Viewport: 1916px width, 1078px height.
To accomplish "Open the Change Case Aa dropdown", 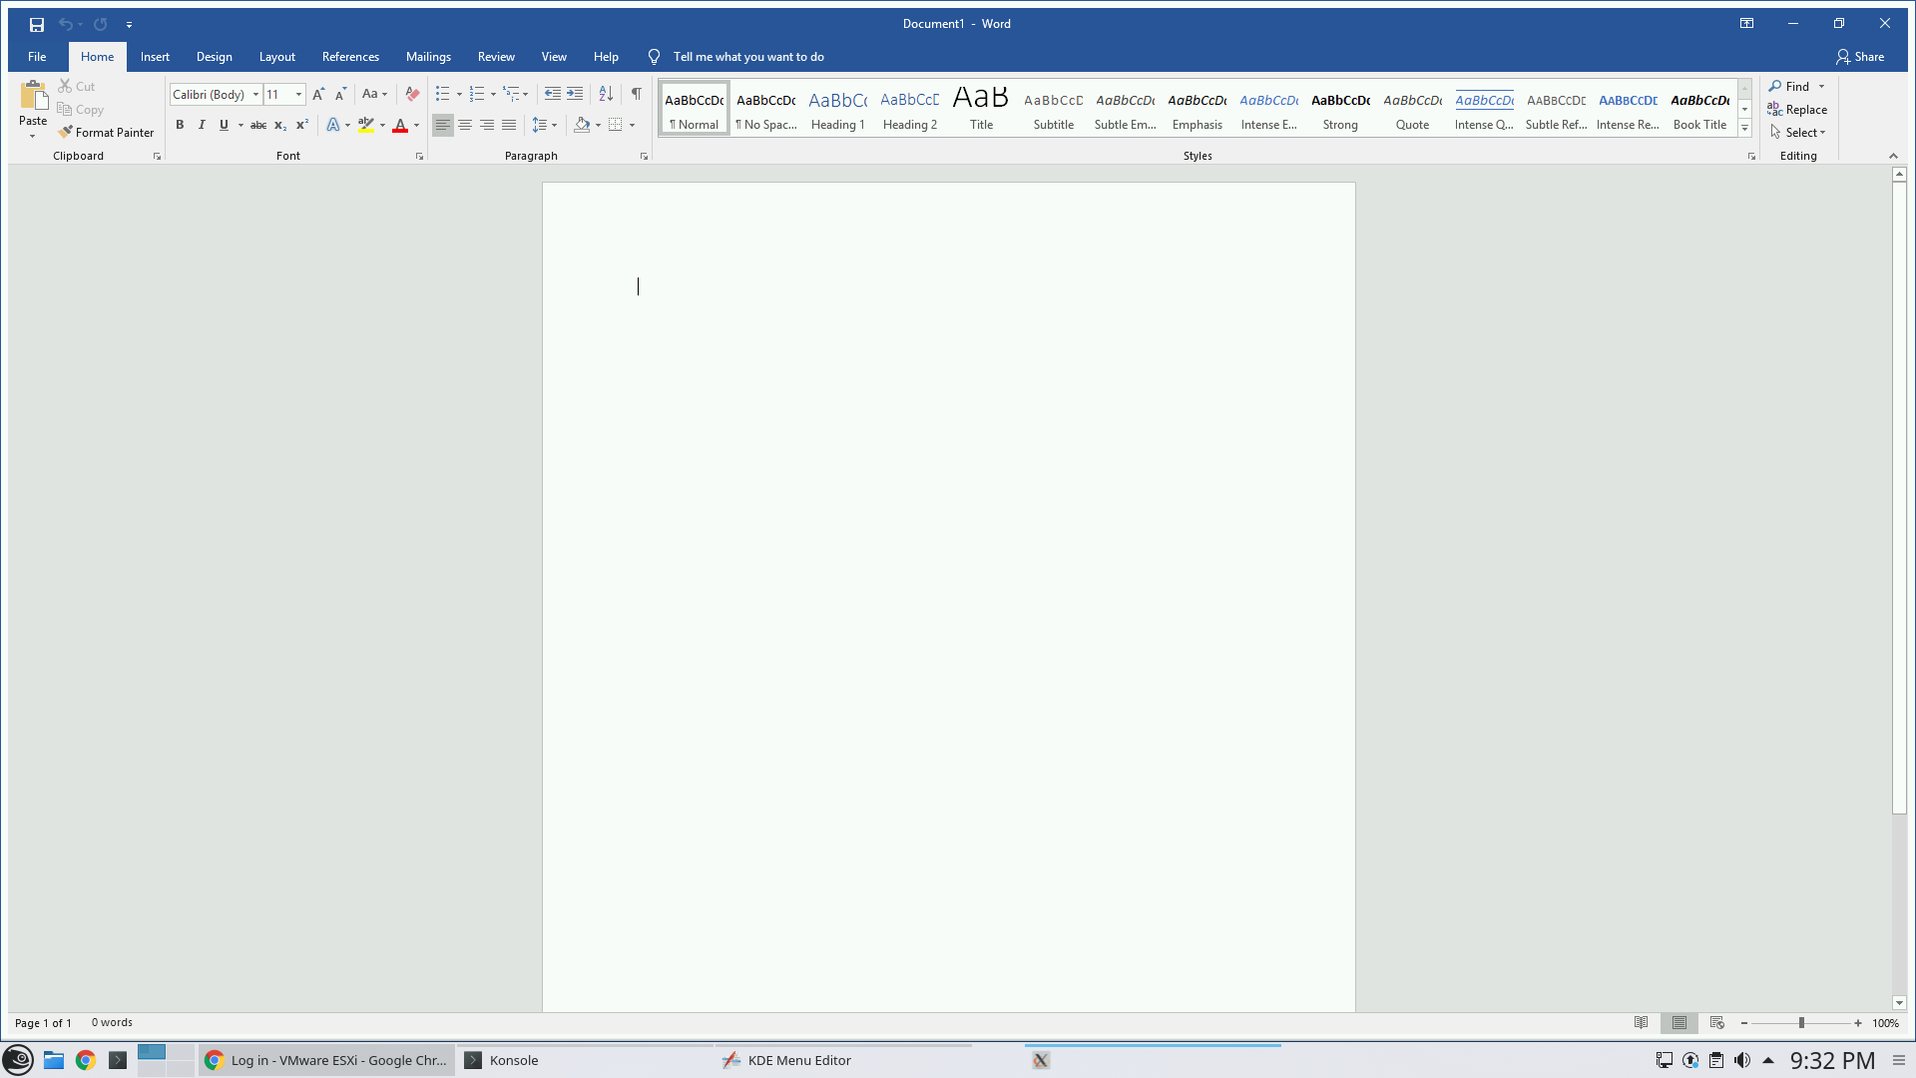I will (x=374, y=95).
